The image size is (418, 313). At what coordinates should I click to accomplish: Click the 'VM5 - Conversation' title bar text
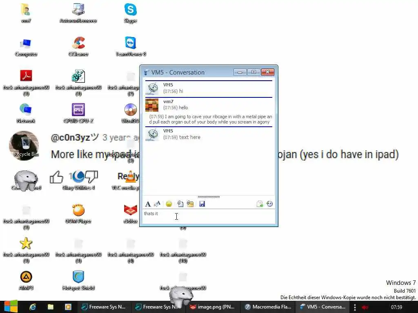tap(178, 73)
